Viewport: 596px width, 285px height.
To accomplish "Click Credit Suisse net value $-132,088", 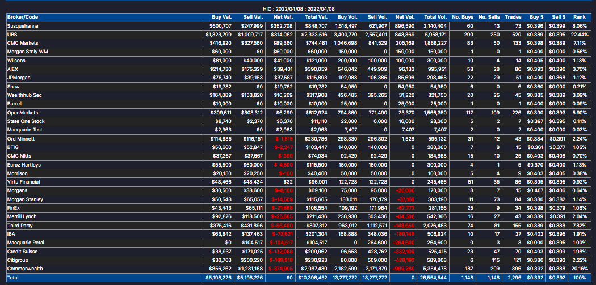I will tap(280, 252).
